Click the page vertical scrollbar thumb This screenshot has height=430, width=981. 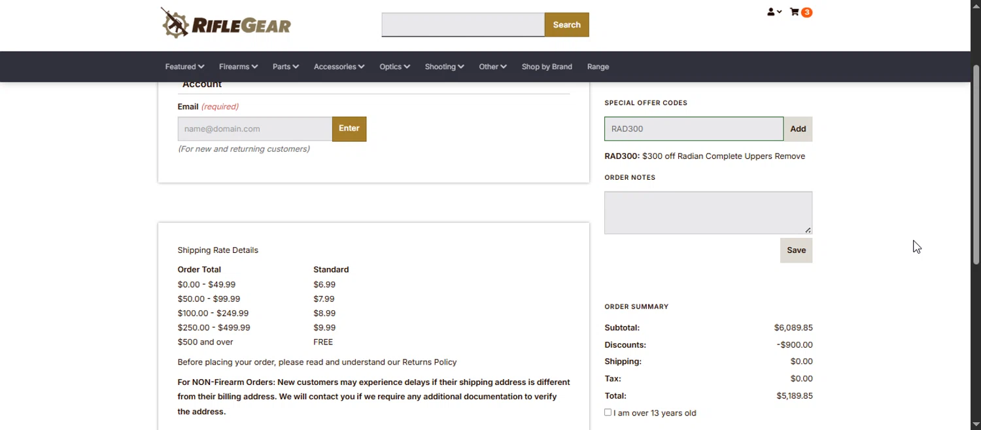(x=976, y=163)
